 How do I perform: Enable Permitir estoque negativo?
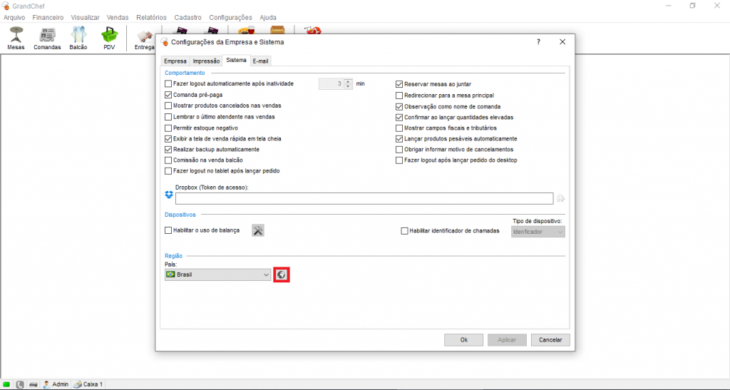[169, 128]
